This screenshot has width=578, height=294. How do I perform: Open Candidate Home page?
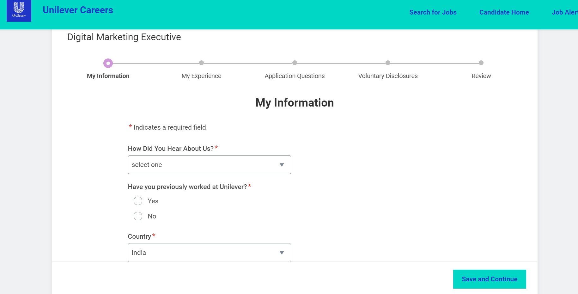(504, 12)
